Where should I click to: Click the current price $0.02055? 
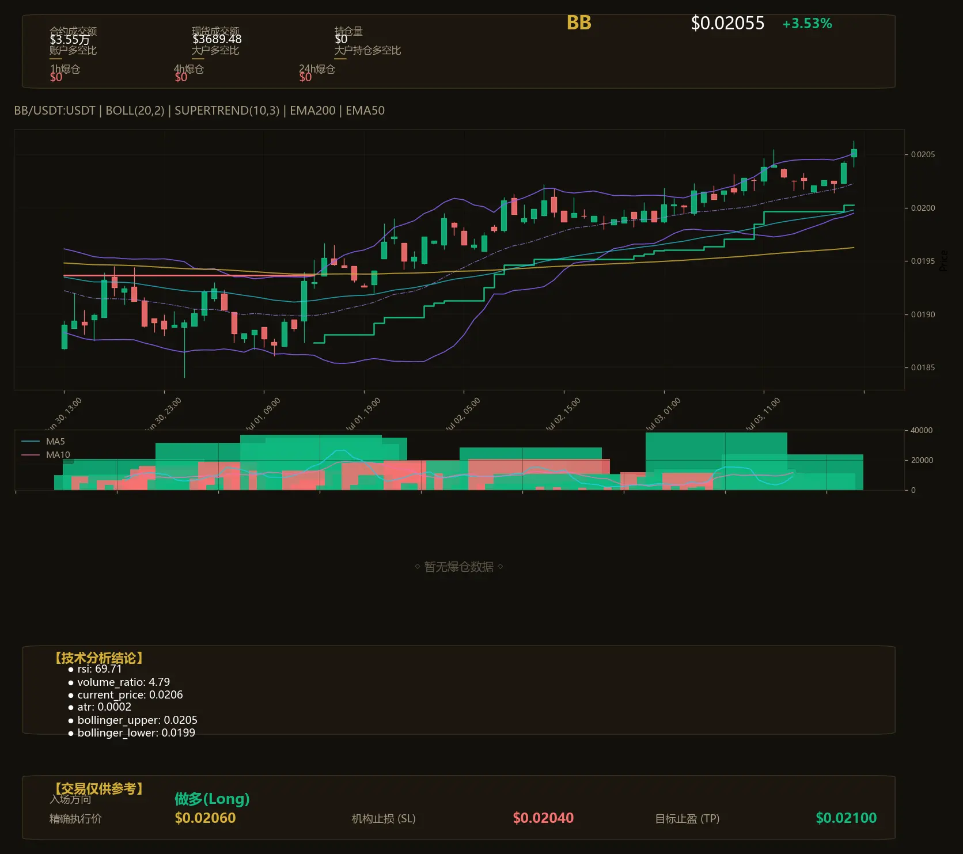coord(727,23)
